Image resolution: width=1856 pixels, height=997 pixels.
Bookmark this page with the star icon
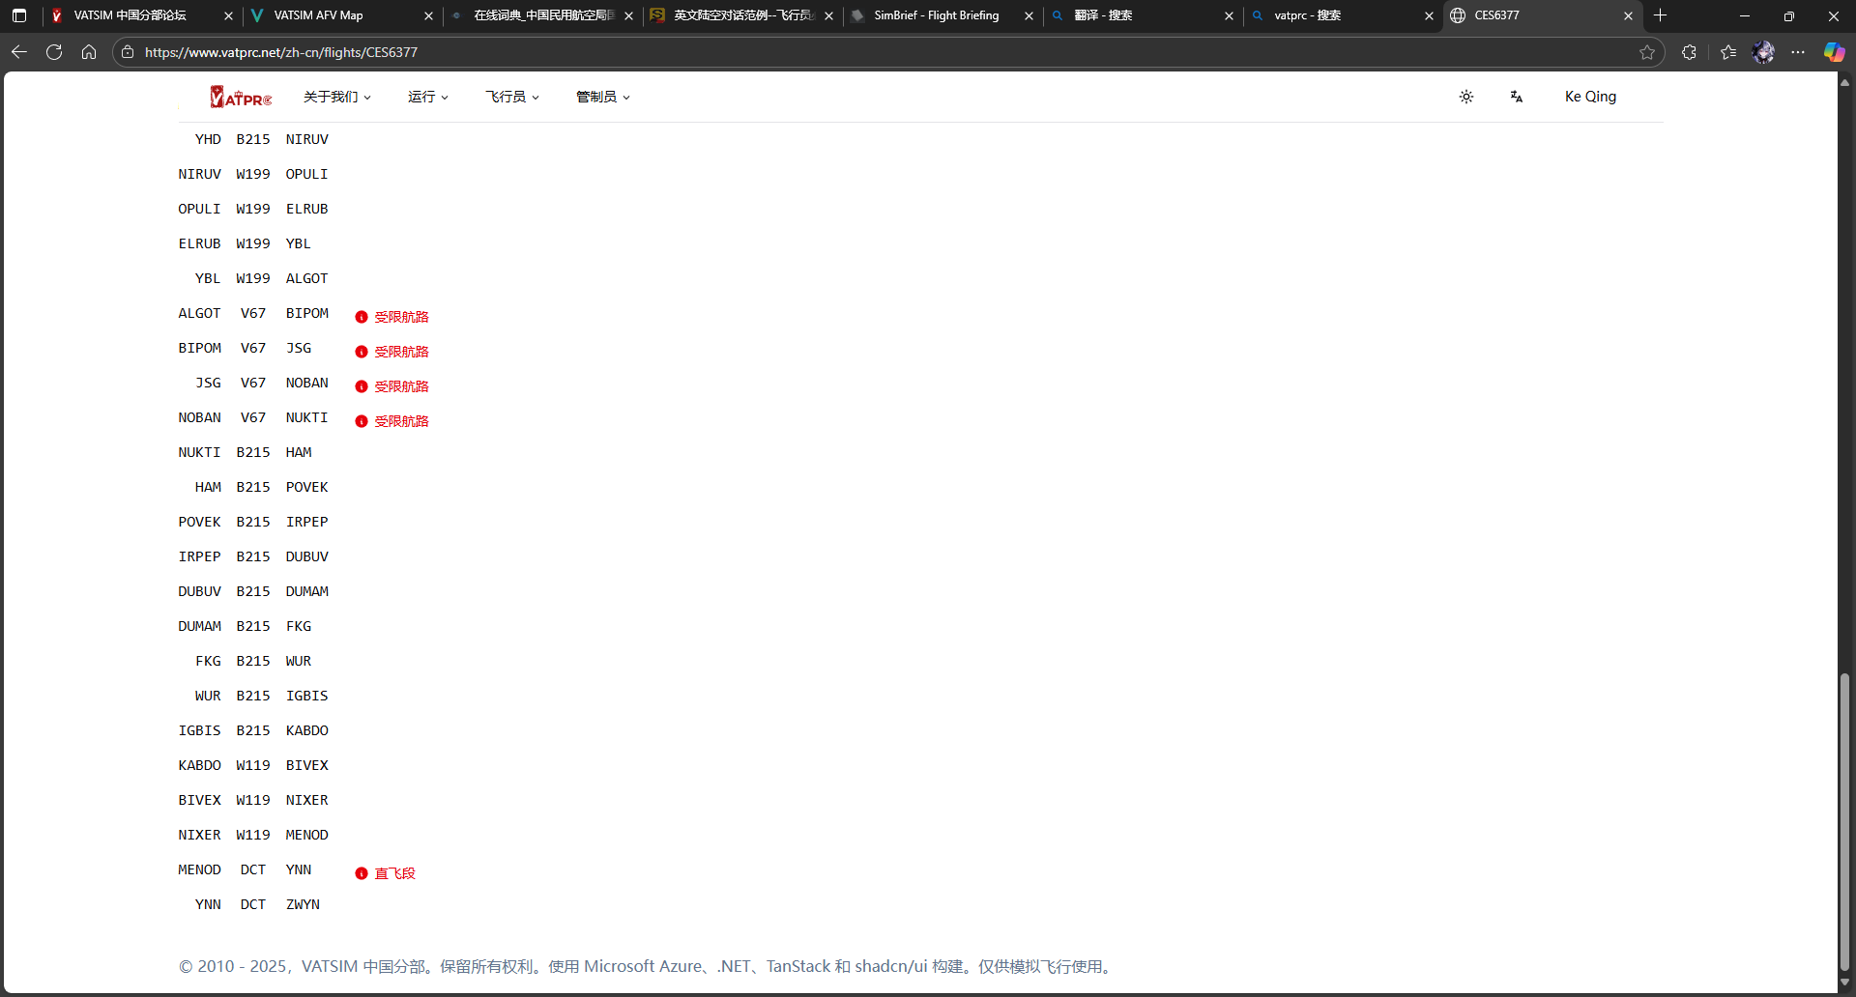(1647, 52)
